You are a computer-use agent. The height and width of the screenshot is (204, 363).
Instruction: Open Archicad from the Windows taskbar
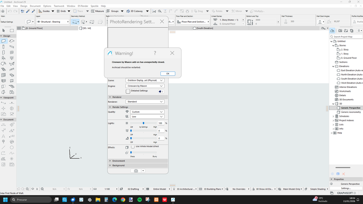173,200
